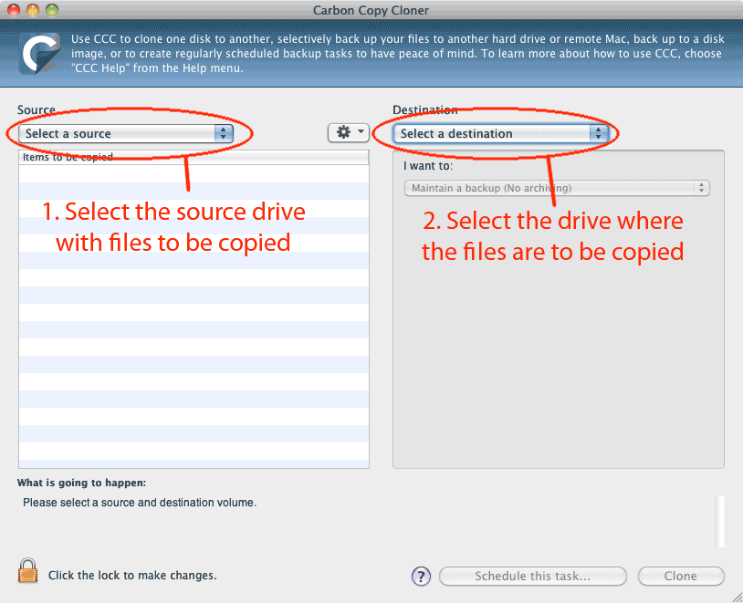The width and height of the screenshot is (743, 603).
Task: Open the Select a destination dropdown
Action: pos(501,133)
